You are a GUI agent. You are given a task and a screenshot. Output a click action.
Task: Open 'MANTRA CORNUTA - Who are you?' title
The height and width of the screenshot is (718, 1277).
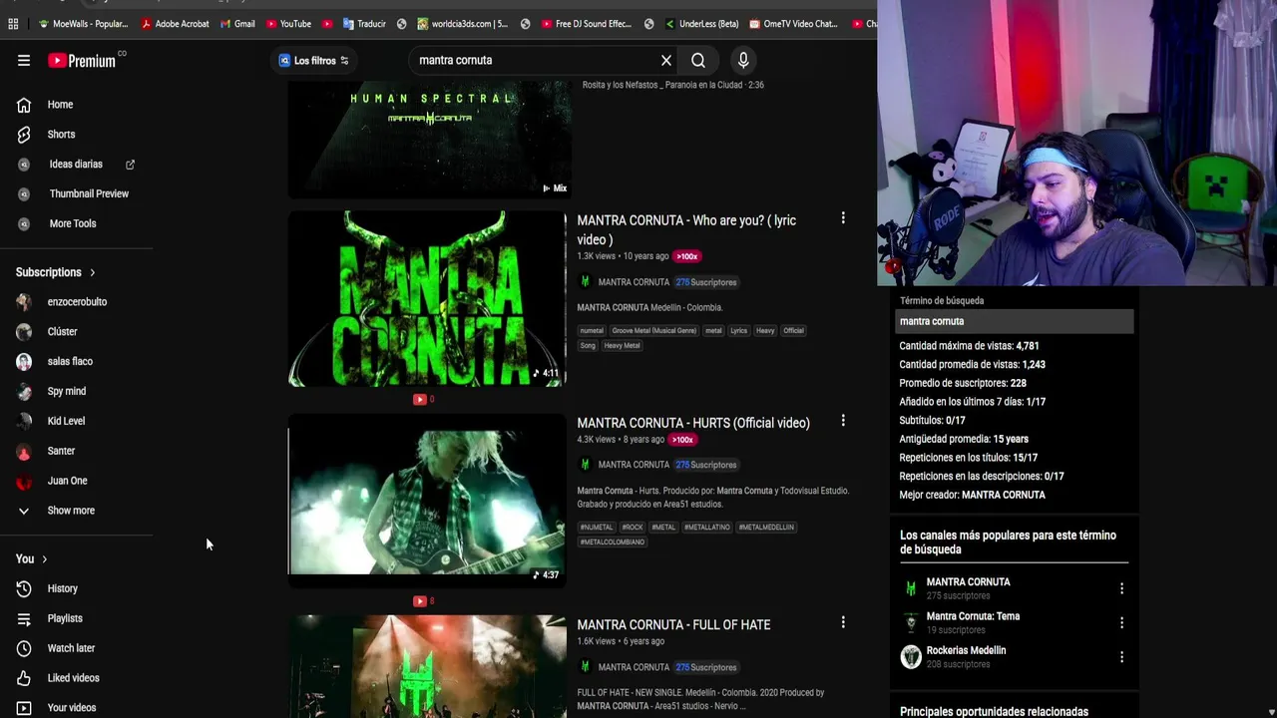[x=686, y=229]
